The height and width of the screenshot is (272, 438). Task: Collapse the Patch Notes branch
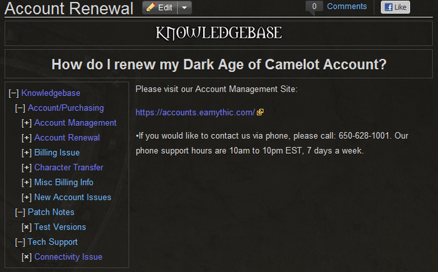pos(20,213)
